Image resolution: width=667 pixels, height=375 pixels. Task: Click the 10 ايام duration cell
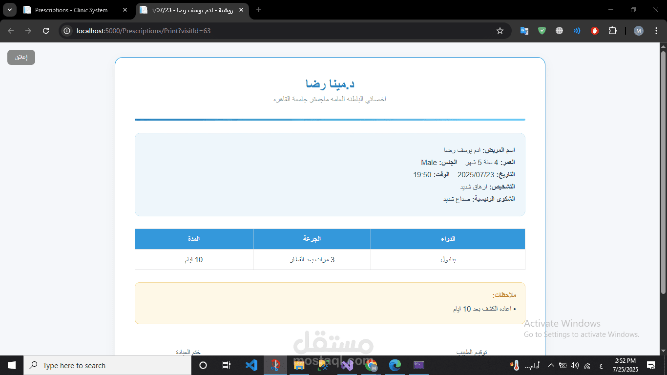pyautogui.click(x=194, y=260)
